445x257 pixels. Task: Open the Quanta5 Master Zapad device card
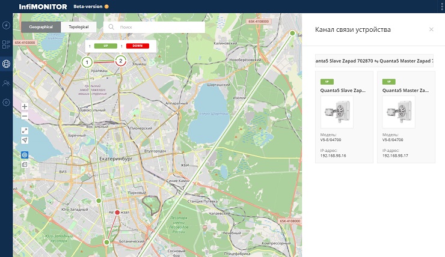(406, 117)
